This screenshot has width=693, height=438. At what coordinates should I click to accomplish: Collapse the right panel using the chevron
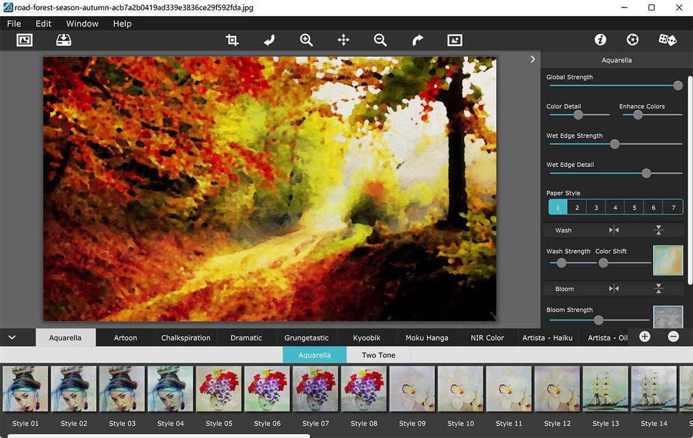coord(532,59)
